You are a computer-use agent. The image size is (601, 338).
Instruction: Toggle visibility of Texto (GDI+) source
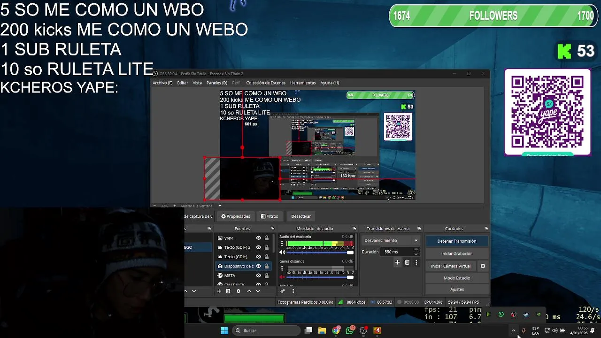coord(258,257)
